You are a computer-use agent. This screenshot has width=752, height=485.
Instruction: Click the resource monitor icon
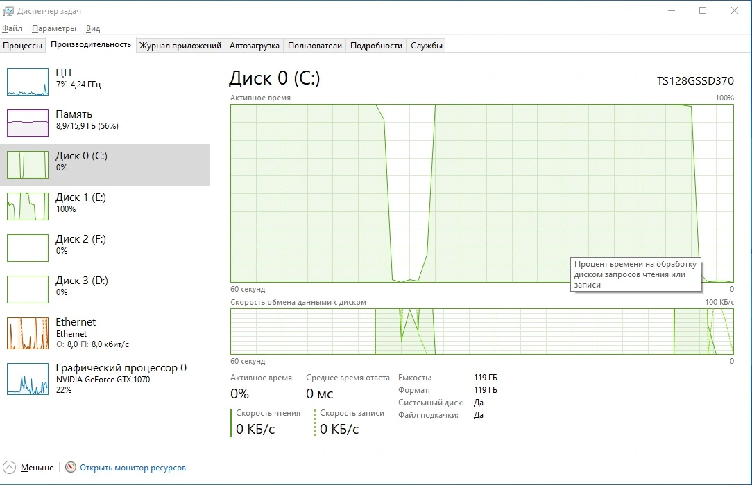pos(71,467)
